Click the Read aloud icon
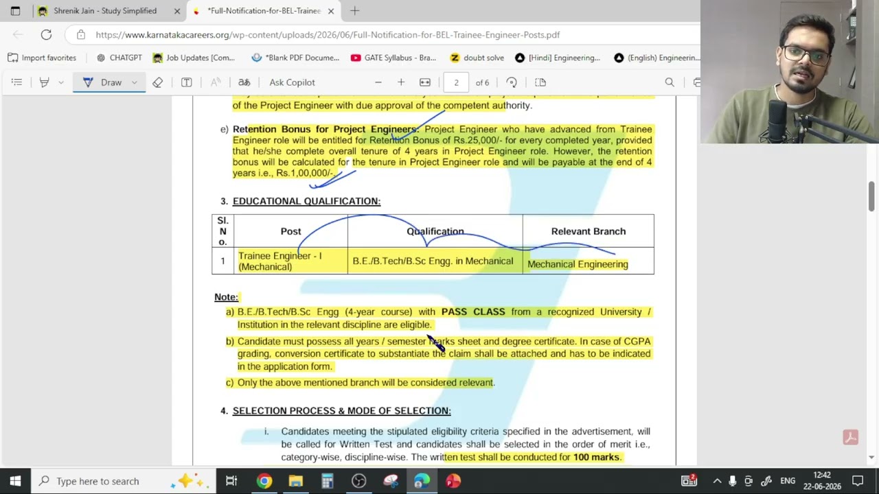 pyautogui.click(x=216, y=82)
